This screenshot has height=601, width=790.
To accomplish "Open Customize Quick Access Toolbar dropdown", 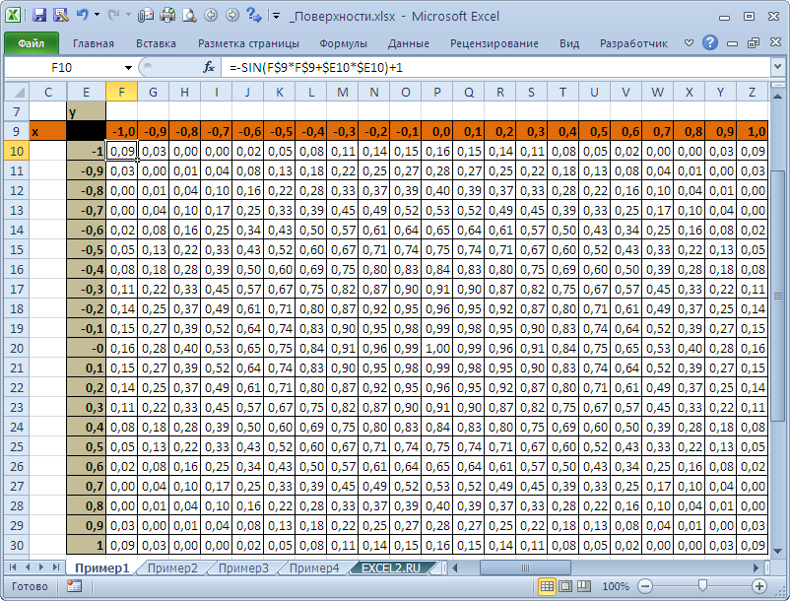I will click(275, 16).
